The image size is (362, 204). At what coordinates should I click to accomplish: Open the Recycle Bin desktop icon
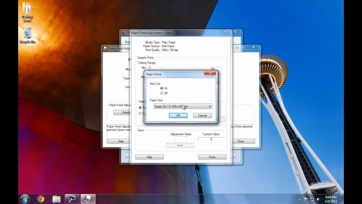28,35
